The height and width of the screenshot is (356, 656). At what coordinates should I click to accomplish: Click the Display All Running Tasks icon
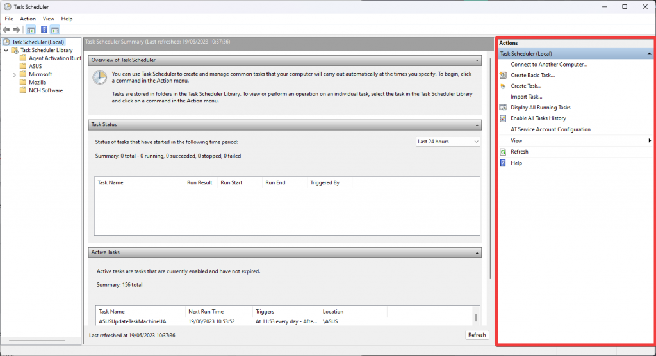pos(504,108)
